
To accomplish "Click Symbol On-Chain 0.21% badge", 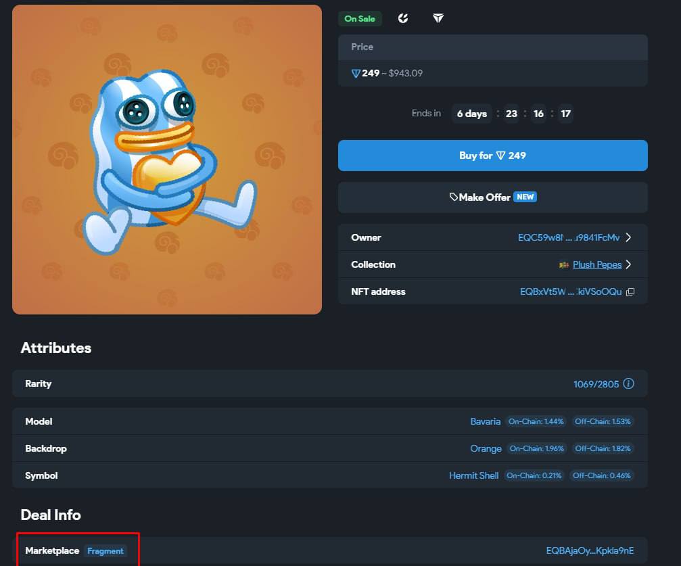I will point(534,475).
